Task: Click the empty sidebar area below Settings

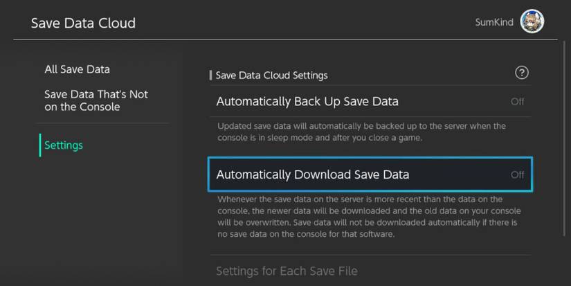Action: 97,222
